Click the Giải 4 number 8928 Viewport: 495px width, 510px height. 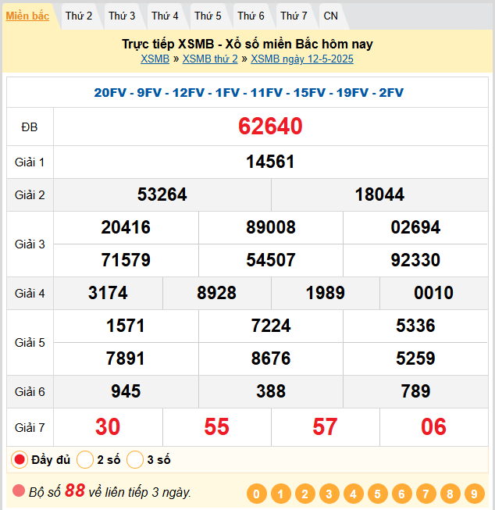[x=216, y=293]
